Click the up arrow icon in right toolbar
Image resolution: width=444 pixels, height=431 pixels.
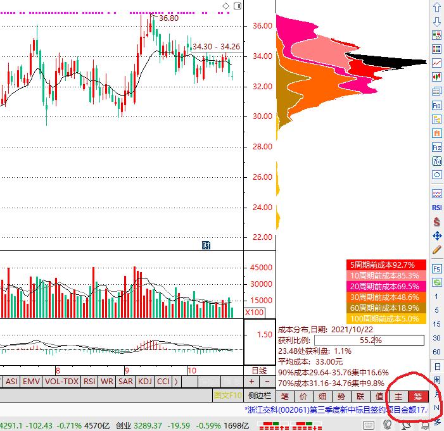tap(436, 8)
